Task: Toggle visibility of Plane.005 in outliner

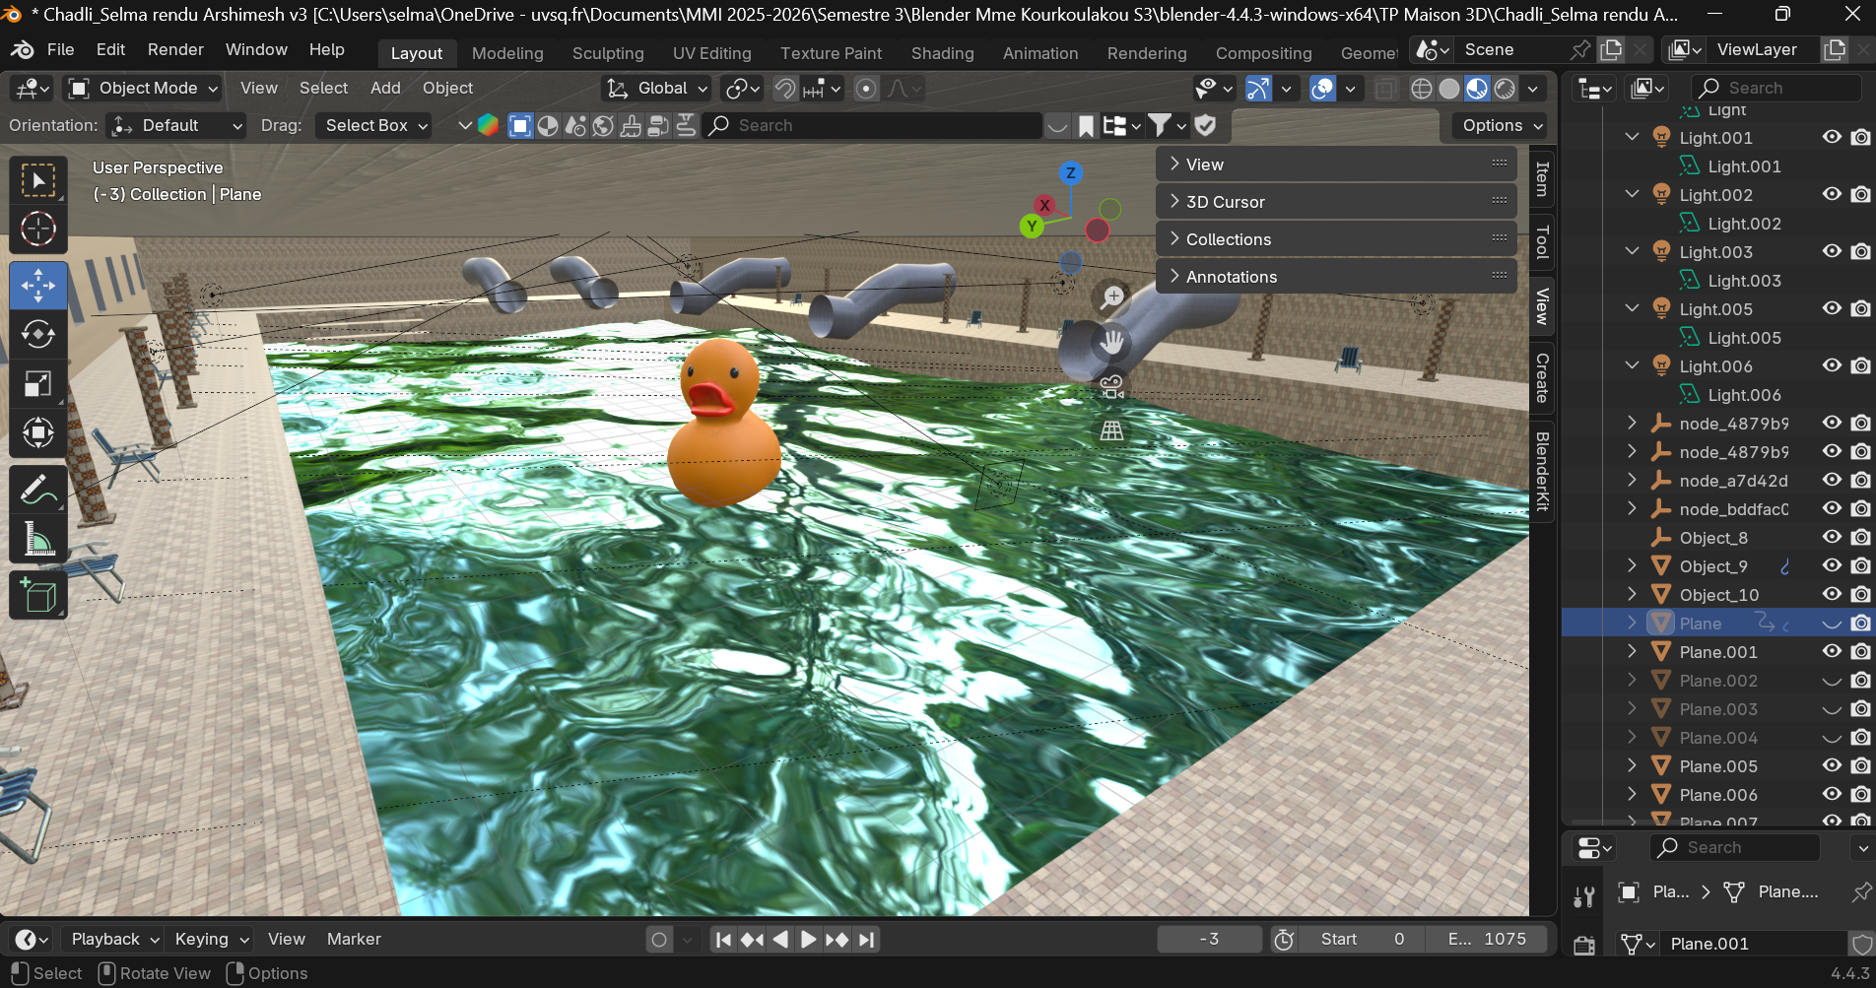Action: click(x=1832, y=766)
